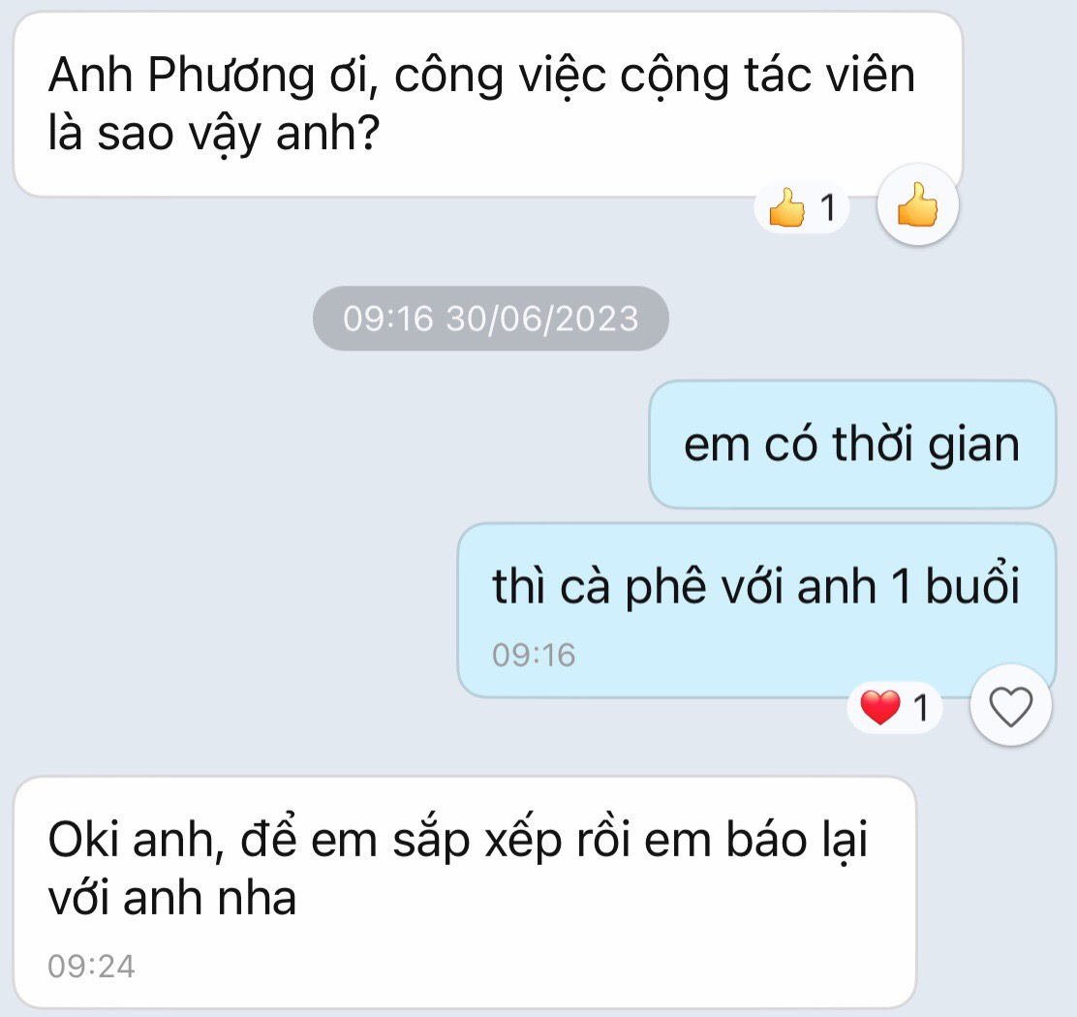Tap the thumbs-up react button on first message
Image resolution: width=1077 pixels, height=1017 pixels.
pyautogui.click(x=917, y=204)
